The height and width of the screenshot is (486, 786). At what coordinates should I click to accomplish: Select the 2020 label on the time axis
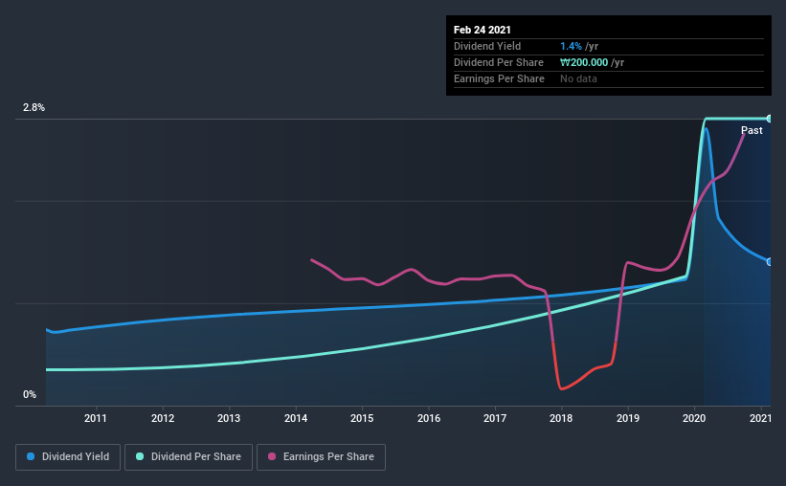click(x=694, y=418)
